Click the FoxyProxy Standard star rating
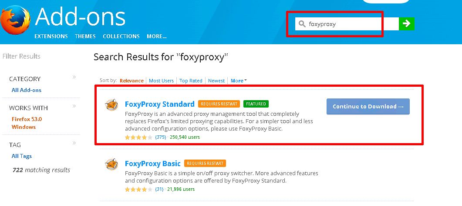The width and height of the screenshot is (462, 206). (x=139, y=137)
